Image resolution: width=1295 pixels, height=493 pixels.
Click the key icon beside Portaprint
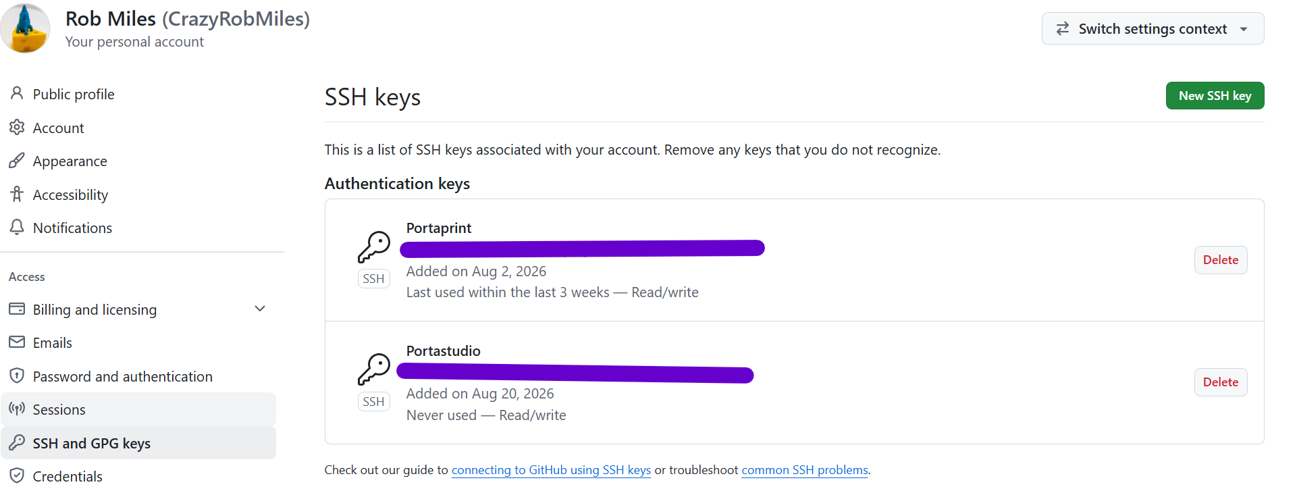tap(374, 247)
